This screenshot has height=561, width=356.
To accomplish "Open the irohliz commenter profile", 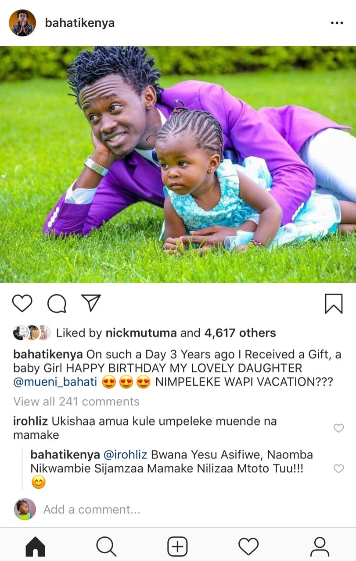I will 31,421.
